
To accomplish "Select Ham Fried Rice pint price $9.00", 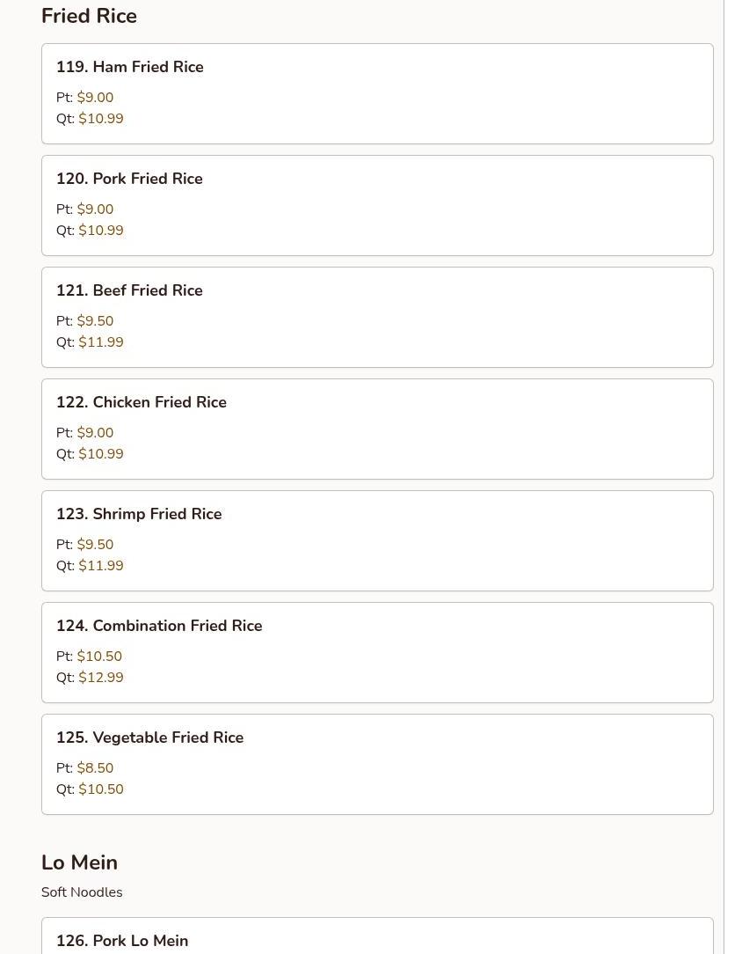I will point(96,98).
